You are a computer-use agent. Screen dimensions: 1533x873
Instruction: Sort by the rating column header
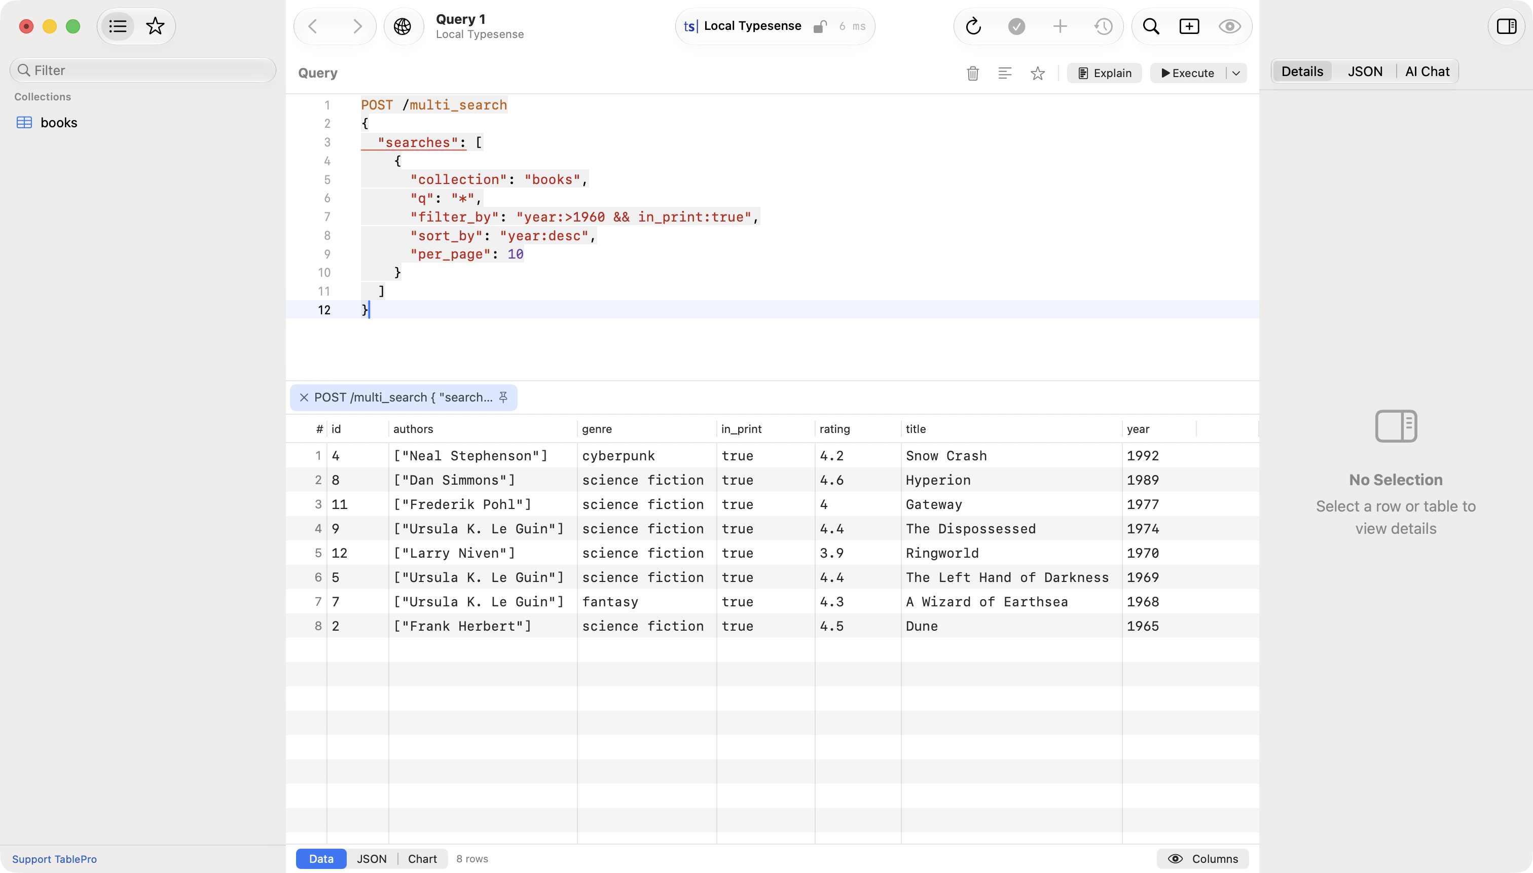[x=858, y=429]
